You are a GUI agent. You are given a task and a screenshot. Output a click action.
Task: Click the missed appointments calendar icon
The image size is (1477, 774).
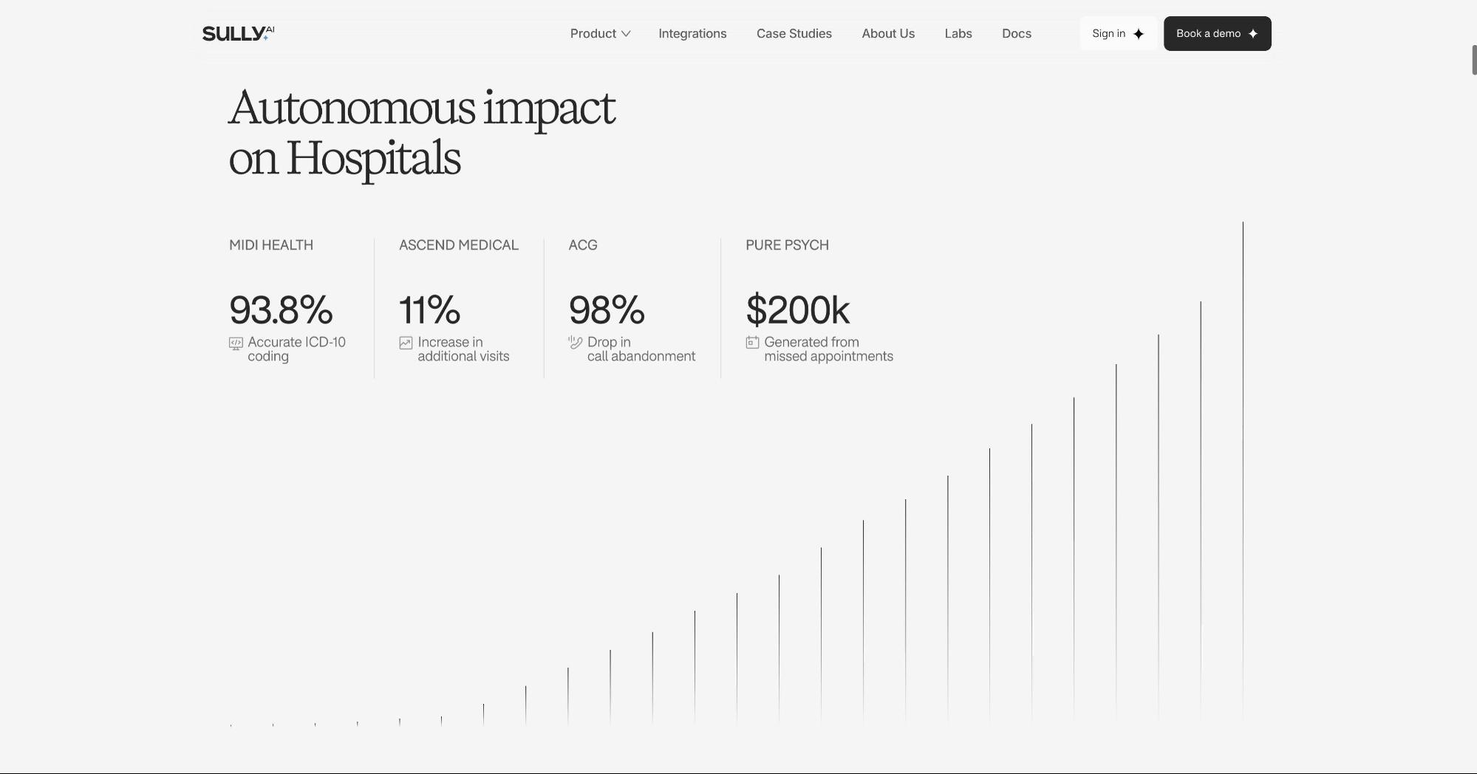(752, 342)
